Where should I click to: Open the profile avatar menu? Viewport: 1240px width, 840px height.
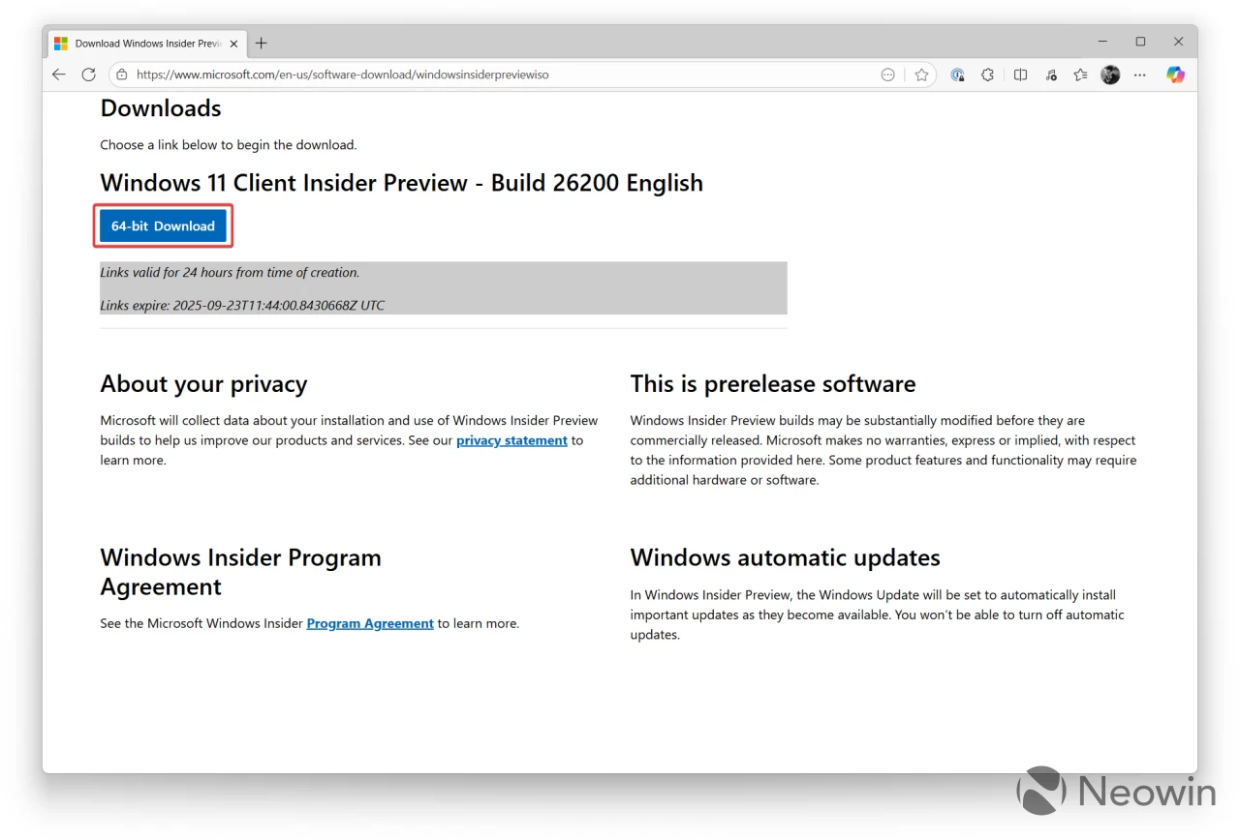[x=1110, y=75]
